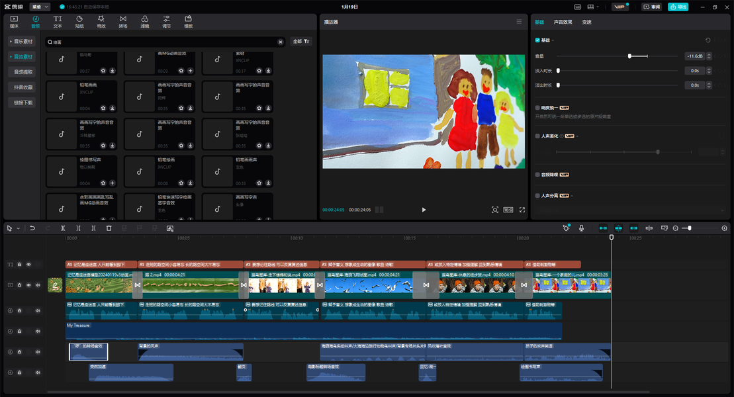The height and width of the screenshot is (397, 734).
Task: Switch to the 变速 tab
Action: coord(586,22)
